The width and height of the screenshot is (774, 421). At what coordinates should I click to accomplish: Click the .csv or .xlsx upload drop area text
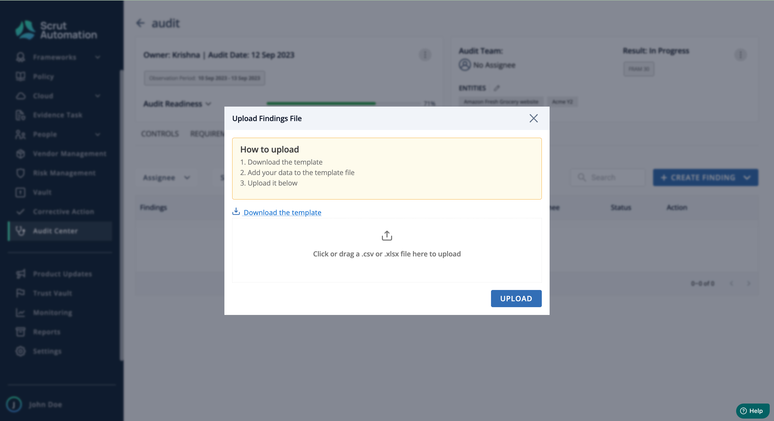(387, 254)
